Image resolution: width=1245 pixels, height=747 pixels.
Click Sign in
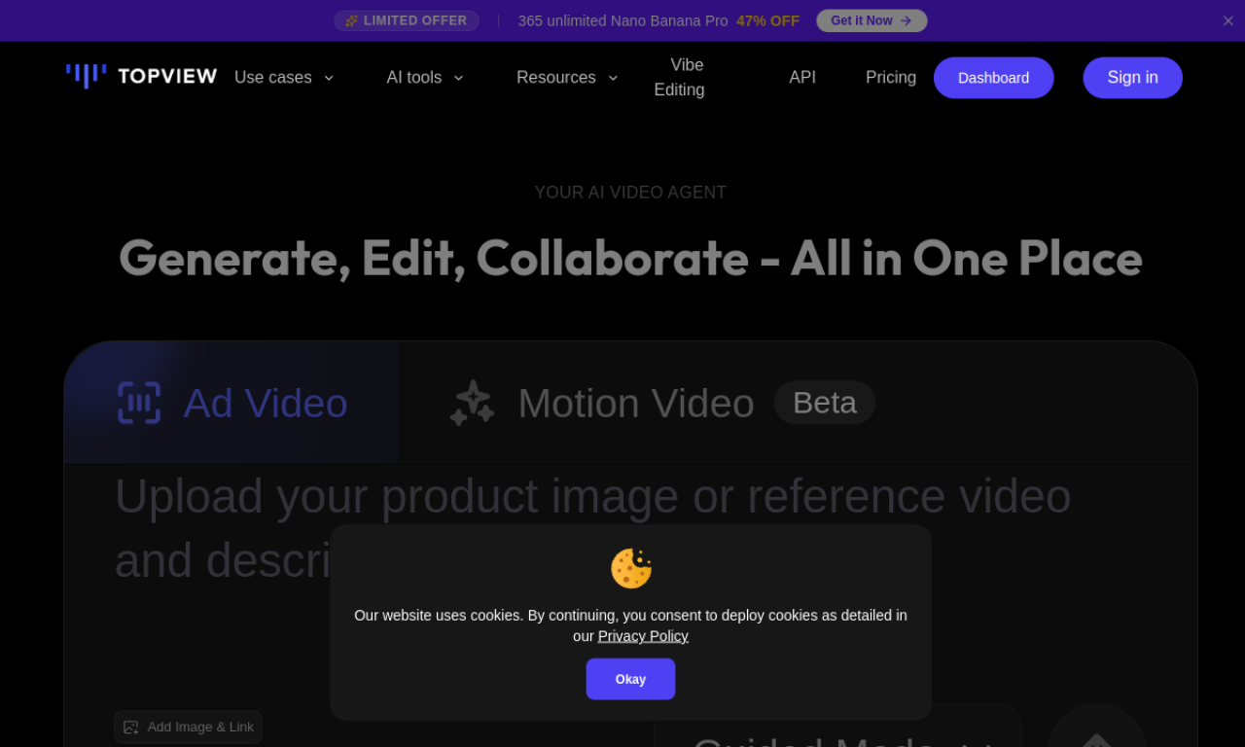(x=1132, y=77)
